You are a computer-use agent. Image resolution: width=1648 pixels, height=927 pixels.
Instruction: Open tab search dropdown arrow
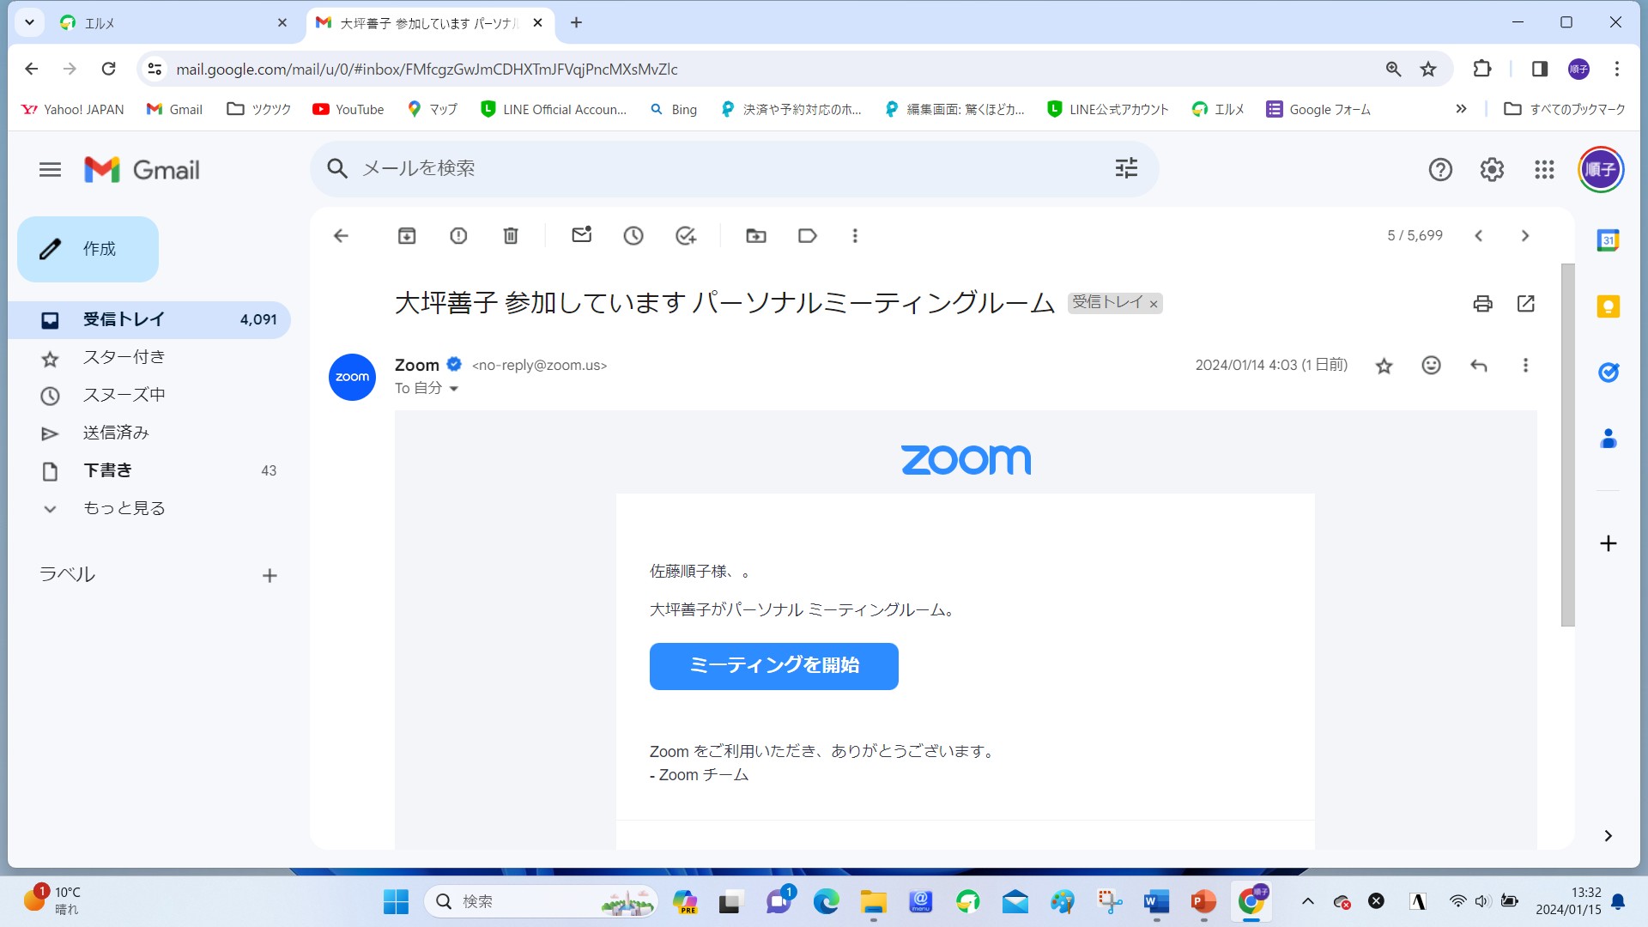[29, 23]
